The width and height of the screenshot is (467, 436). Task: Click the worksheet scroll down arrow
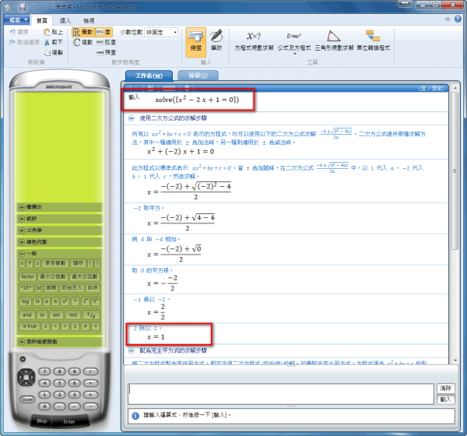455,360
